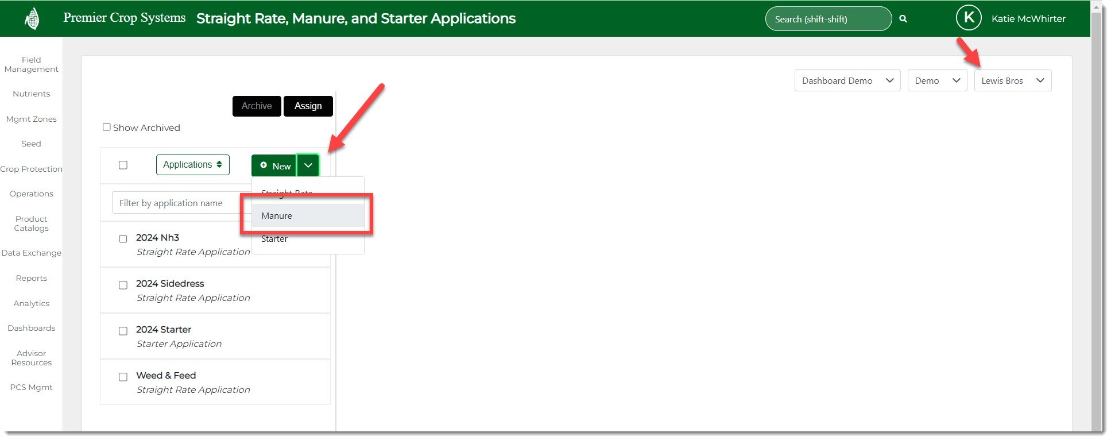1111x440 pixels.
Task: Open the Dashboard Demo dropdown
Action: click(x=847, y=80)
